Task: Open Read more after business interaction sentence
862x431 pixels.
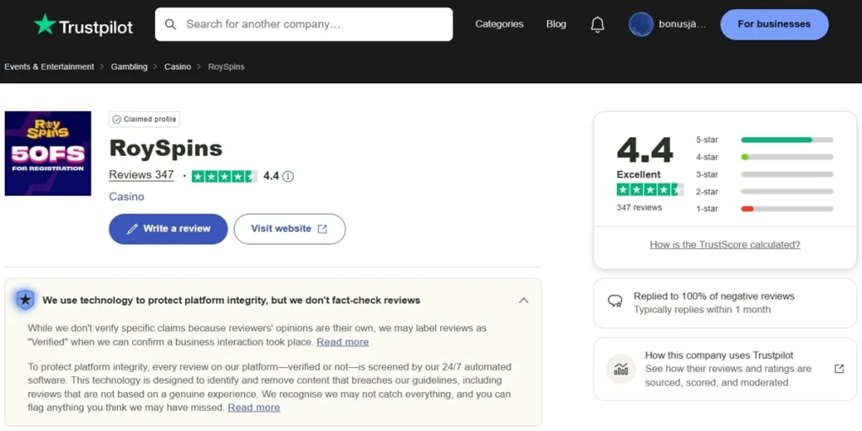Action: coord(343,342)
